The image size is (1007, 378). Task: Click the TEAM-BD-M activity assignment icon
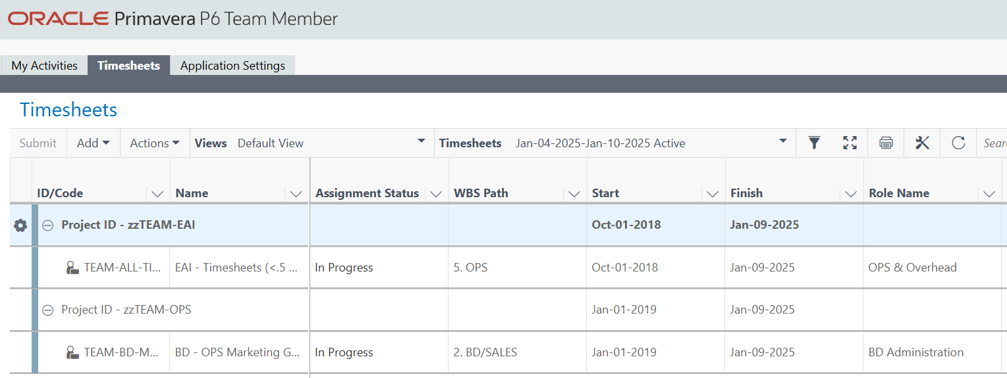72,352
